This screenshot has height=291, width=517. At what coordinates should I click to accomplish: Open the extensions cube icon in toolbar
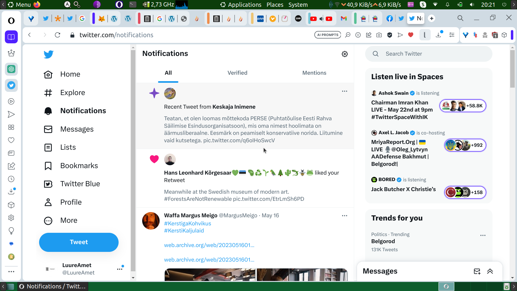(x=504, y=35)
